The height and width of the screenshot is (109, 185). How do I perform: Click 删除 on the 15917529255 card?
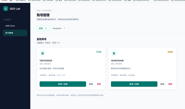99,84
